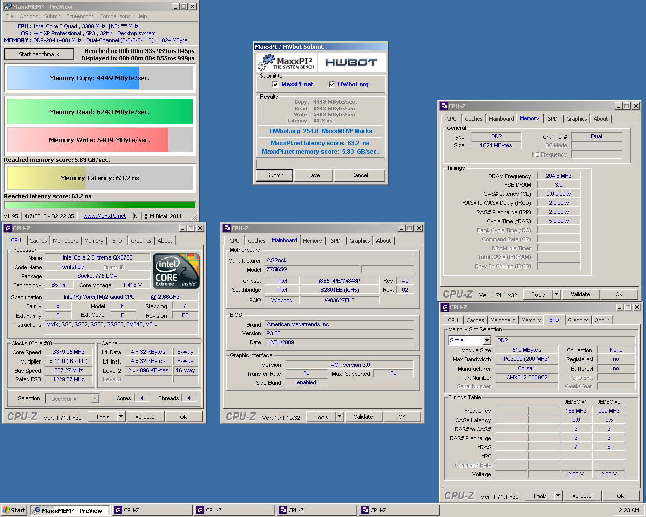This screenshot has height=517, width=646.
Task: Open the Options menu in MaxxMEM²
Action: [29, 16]
